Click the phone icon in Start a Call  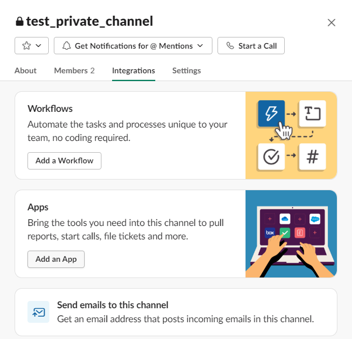[x=230, y=46]
